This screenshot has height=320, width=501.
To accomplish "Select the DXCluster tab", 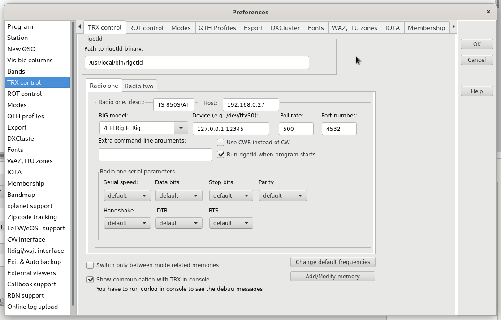I will pos(285,28).
